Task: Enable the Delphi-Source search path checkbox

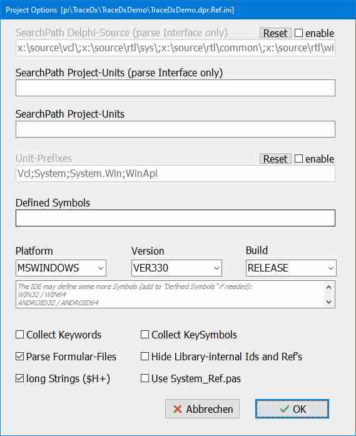Action: [x=298, y=33]
